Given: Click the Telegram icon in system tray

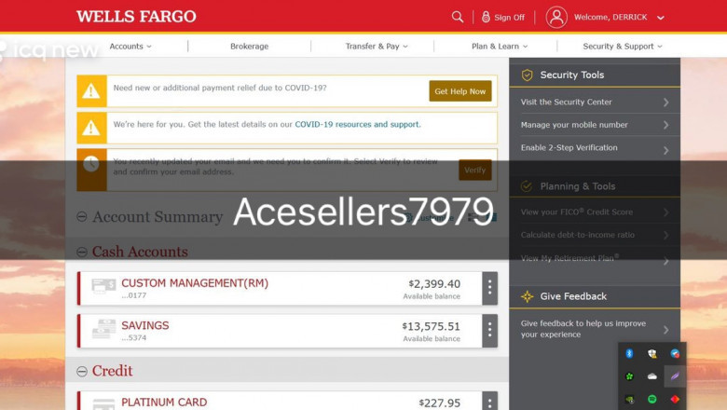Looking at the screenshot, I should 675,353.
